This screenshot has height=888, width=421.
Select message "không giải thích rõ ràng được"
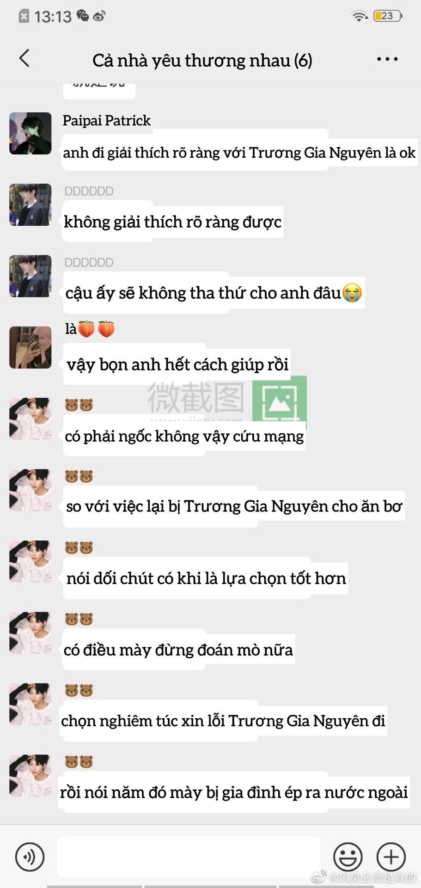click(172, 222)
